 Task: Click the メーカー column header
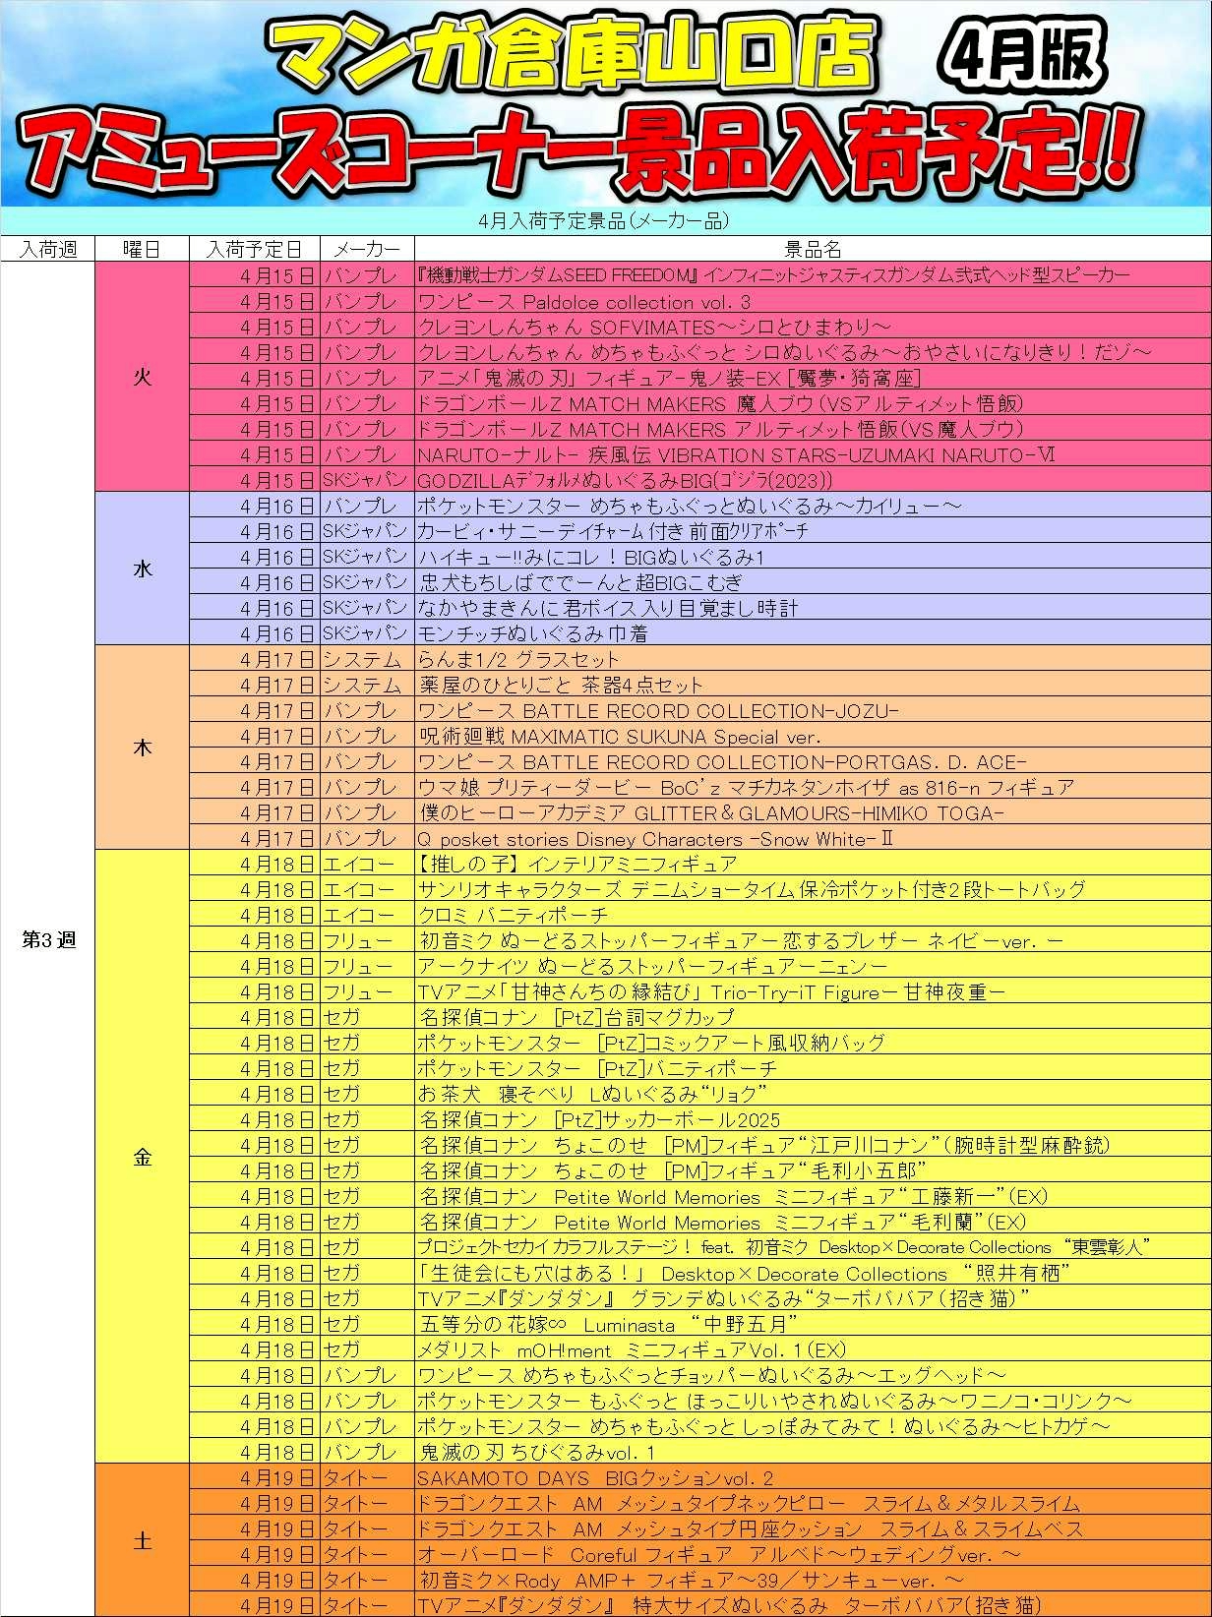pos(367,250)
